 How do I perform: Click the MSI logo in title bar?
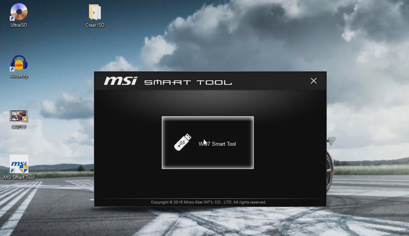121,81
